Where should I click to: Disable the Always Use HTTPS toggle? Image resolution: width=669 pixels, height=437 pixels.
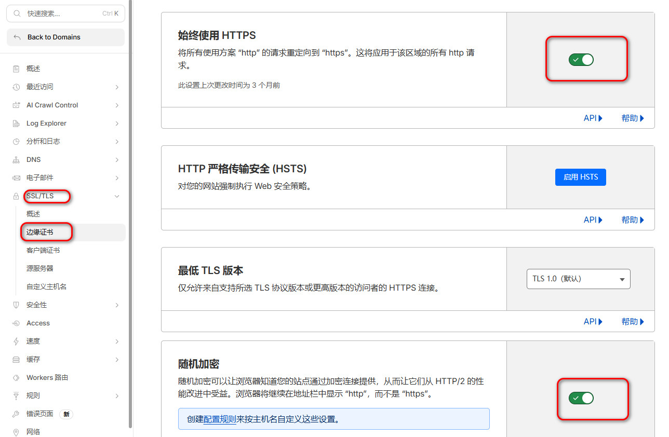[581, 60]
